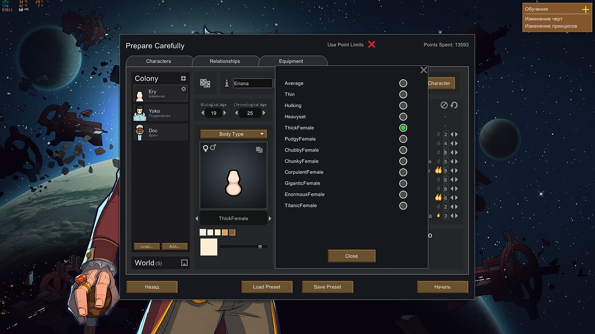
Task: Increase Biological Age with right arrow
Action: click(225, 113)
